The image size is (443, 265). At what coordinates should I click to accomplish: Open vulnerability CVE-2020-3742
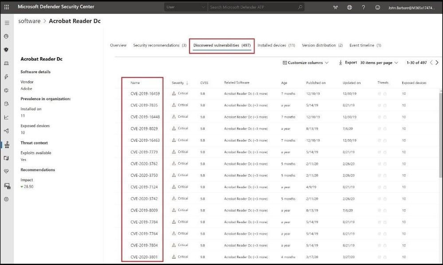click(144, 199)
